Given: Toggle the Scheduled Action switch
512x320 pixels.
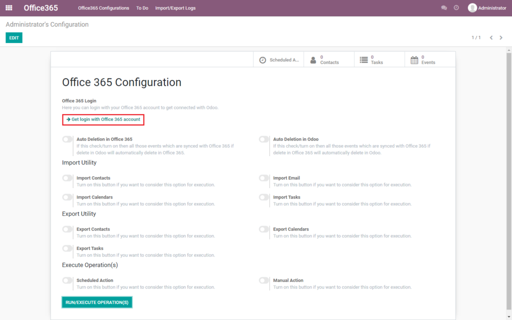Looking at the screenshot, I should coord(67,280).
